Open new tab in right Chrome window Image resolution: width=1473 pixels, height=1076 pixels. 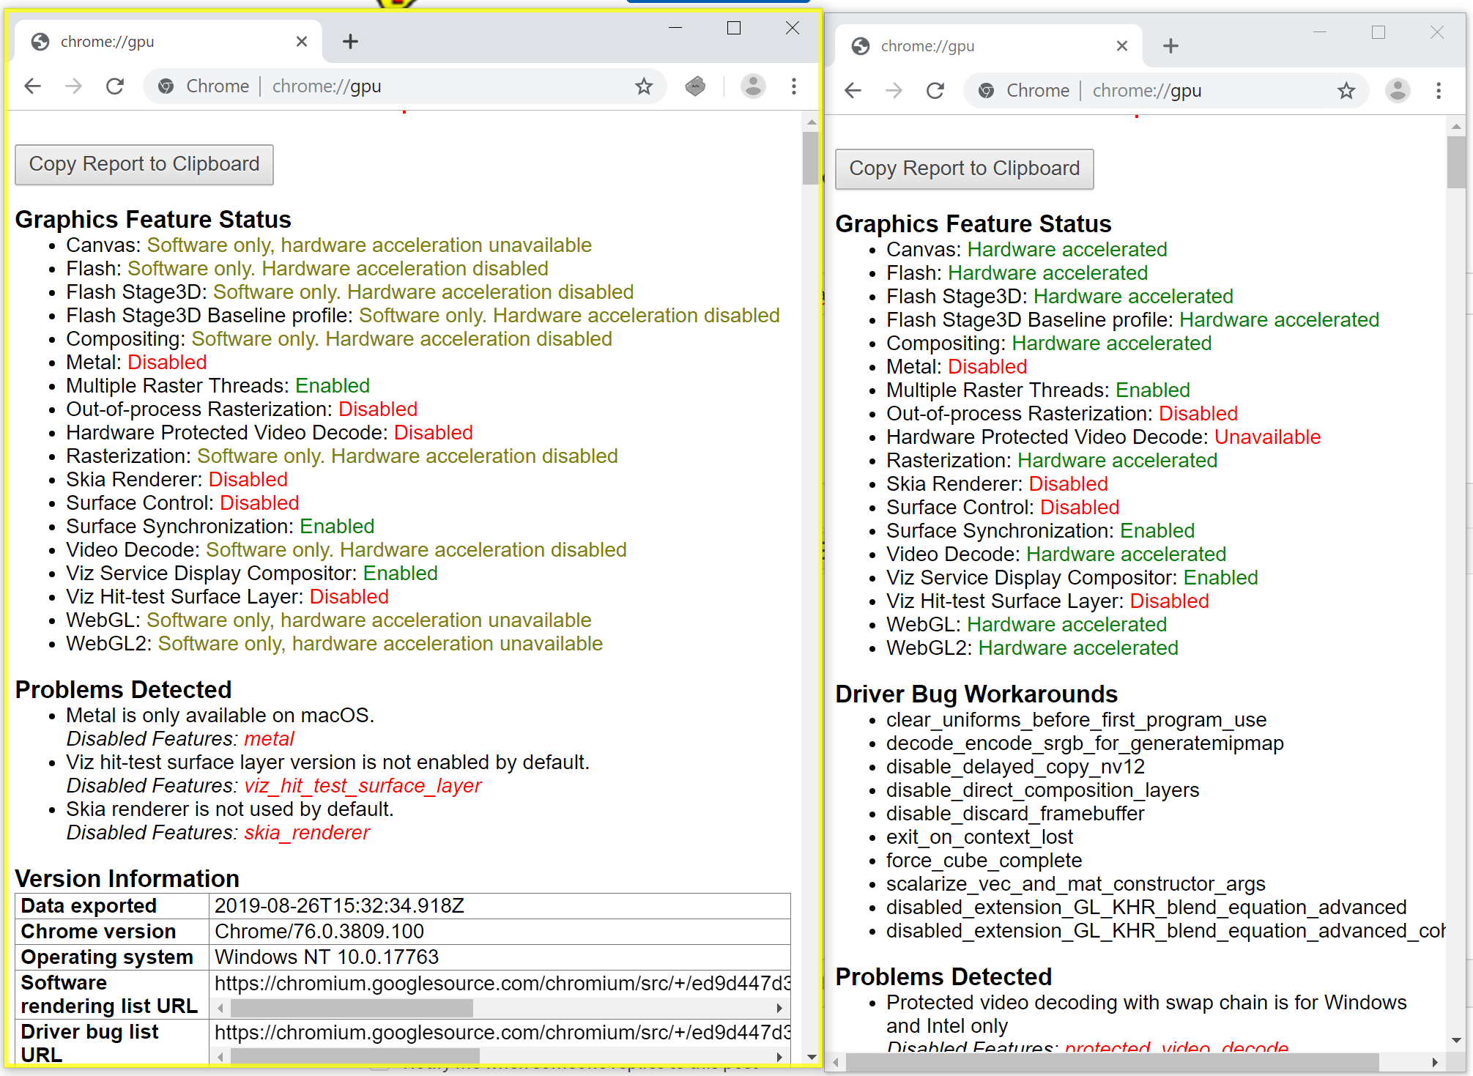1170,46
